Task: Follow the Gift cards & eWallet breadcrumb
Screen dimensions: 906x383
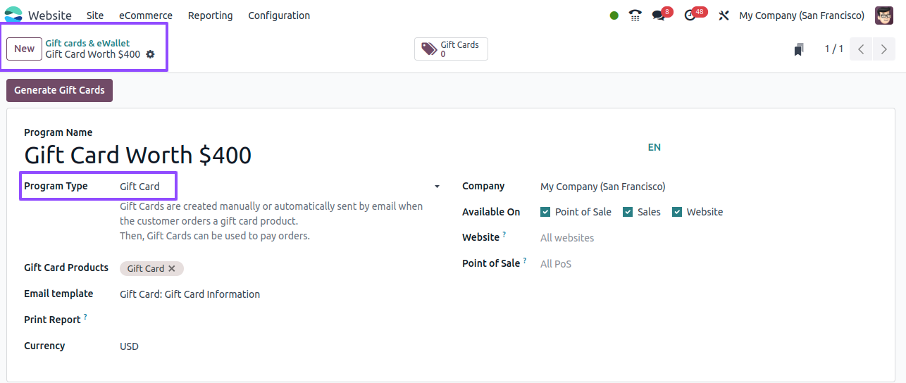Action: pos(88,43)
